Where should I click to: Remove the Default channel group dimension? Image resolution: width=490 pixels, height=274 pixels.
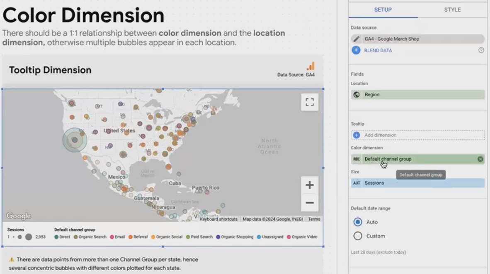480,159
